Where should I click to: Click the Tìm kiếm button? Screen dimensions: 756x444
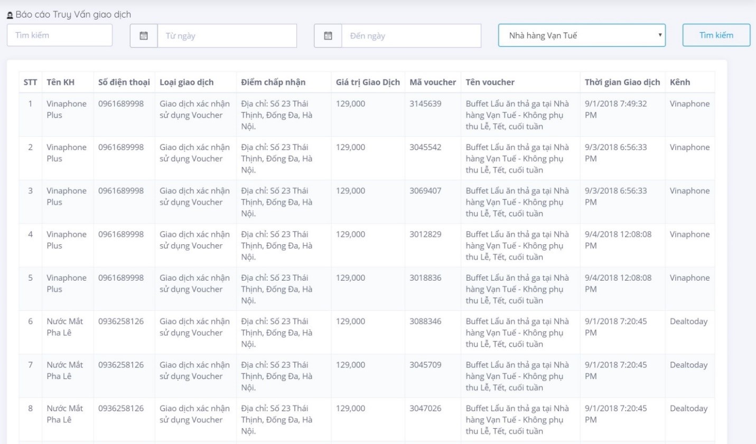click(716, 35)
